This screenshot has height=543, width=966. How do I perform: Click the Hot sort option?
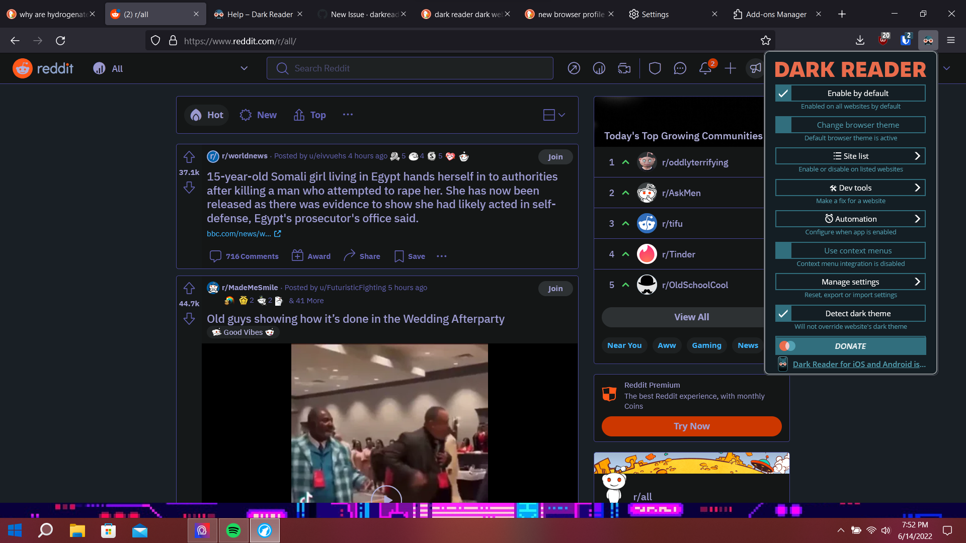[207, 115]
